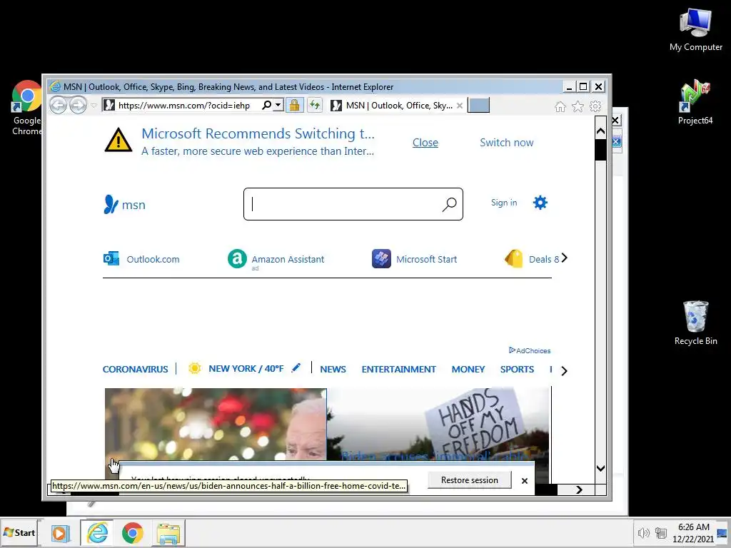
Task: Click the msn logo
Action: (124, 204)
